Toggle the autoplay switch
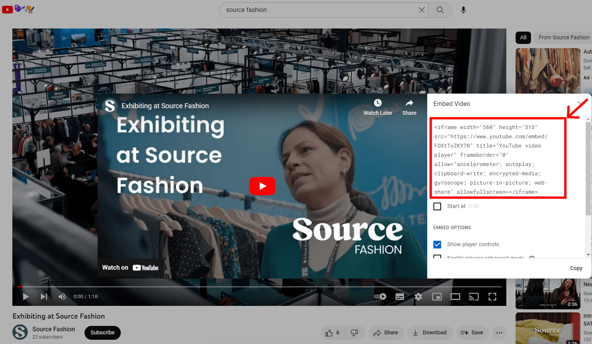The width and height of the screenshot is (592, 344). tap(380, 297)
